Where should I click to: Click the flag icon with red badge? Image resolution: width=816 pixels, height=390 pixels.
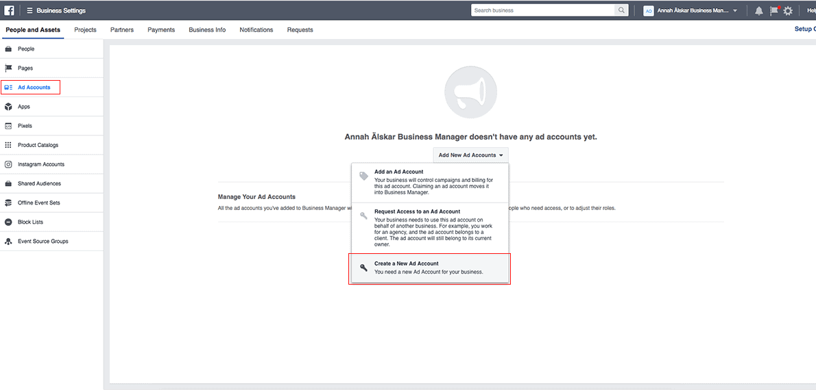(x=773, y=10)
